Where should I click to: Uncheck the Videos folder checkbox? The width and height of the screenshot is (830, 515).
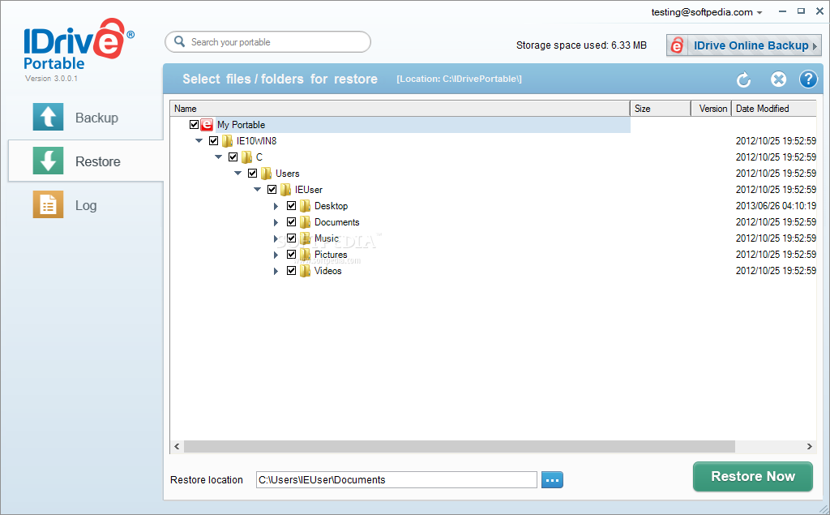(291, 271)
